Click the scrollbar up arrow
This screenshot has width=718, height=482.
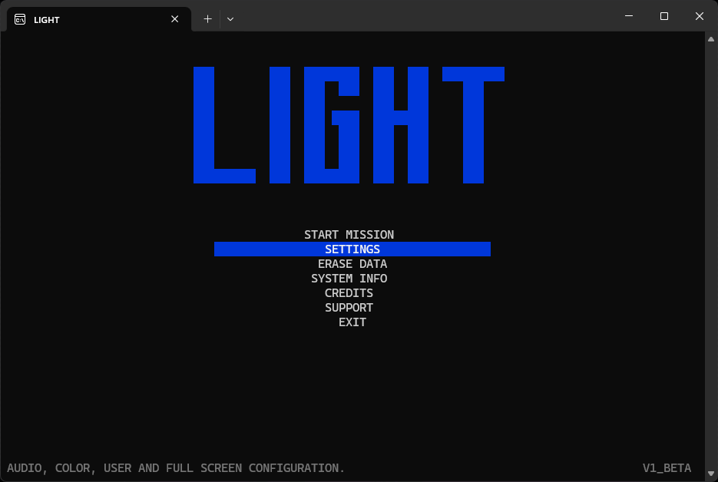[x=710, y=39]
